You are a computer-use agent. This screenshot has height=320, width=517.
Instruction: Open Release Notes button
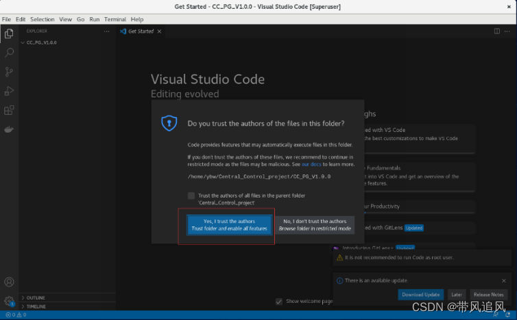click(x=489, y=295)
